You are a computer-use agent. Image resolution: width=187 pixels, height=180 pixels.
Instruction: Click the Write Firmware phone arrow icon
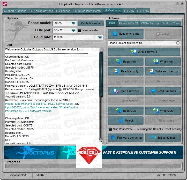coord(134,52)
